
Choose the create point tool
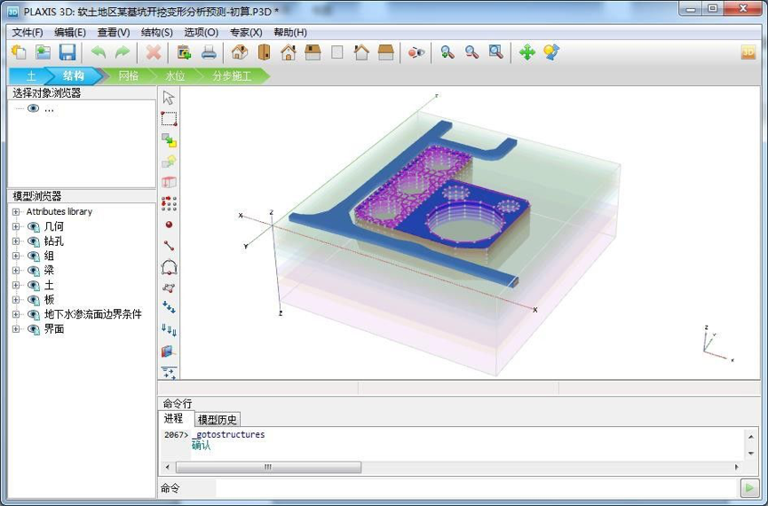pos(169,225)
